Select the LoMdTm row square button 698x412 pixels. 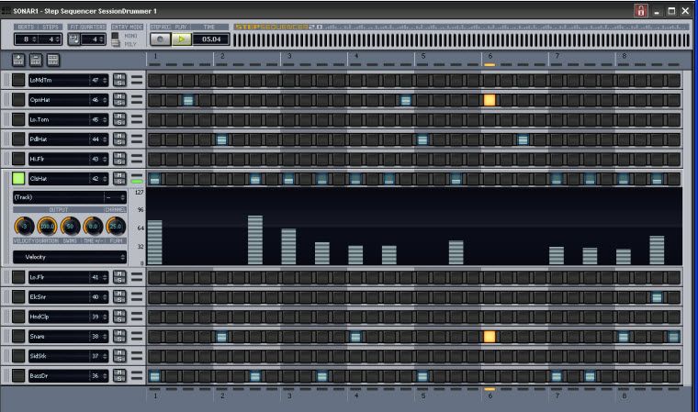click(18, 80)
